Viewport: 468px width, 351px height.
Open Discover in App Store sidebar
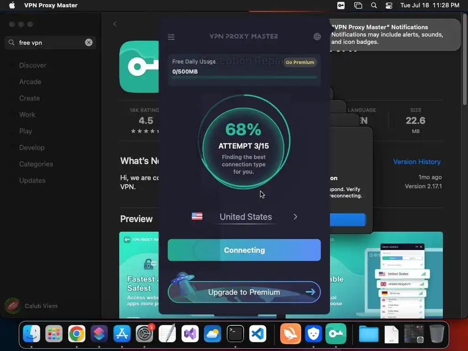[x=32, y=65]
